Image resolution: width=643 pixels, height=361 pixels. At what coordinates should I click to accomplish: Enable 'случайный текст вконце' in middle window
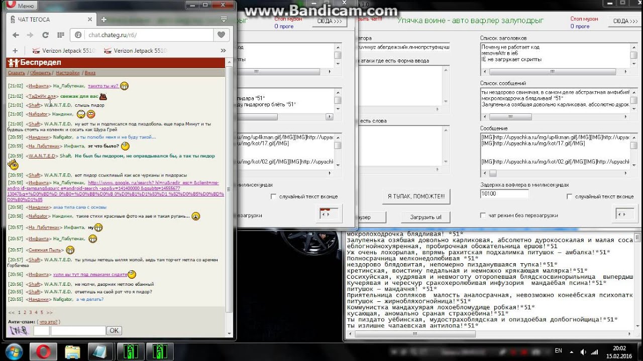(x=274, y=197)
